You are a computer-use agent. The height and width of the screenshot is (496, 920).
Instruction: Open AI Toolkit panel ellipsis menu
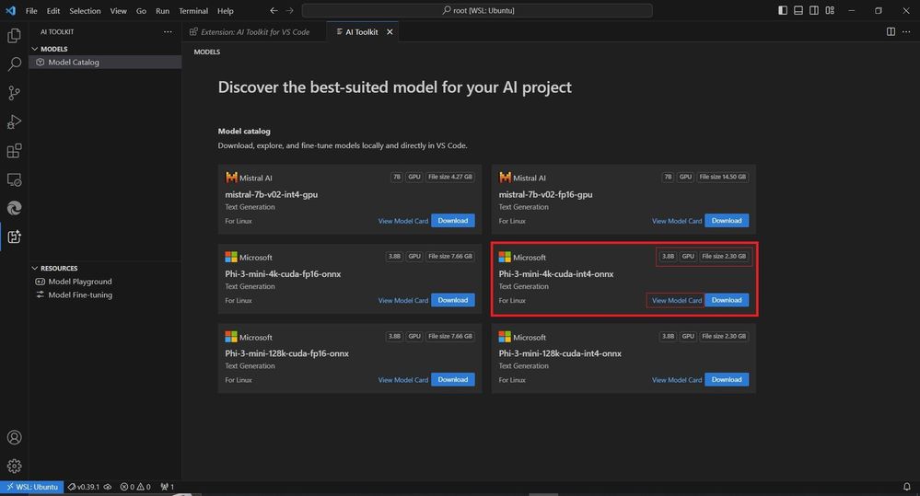(168, 31)
